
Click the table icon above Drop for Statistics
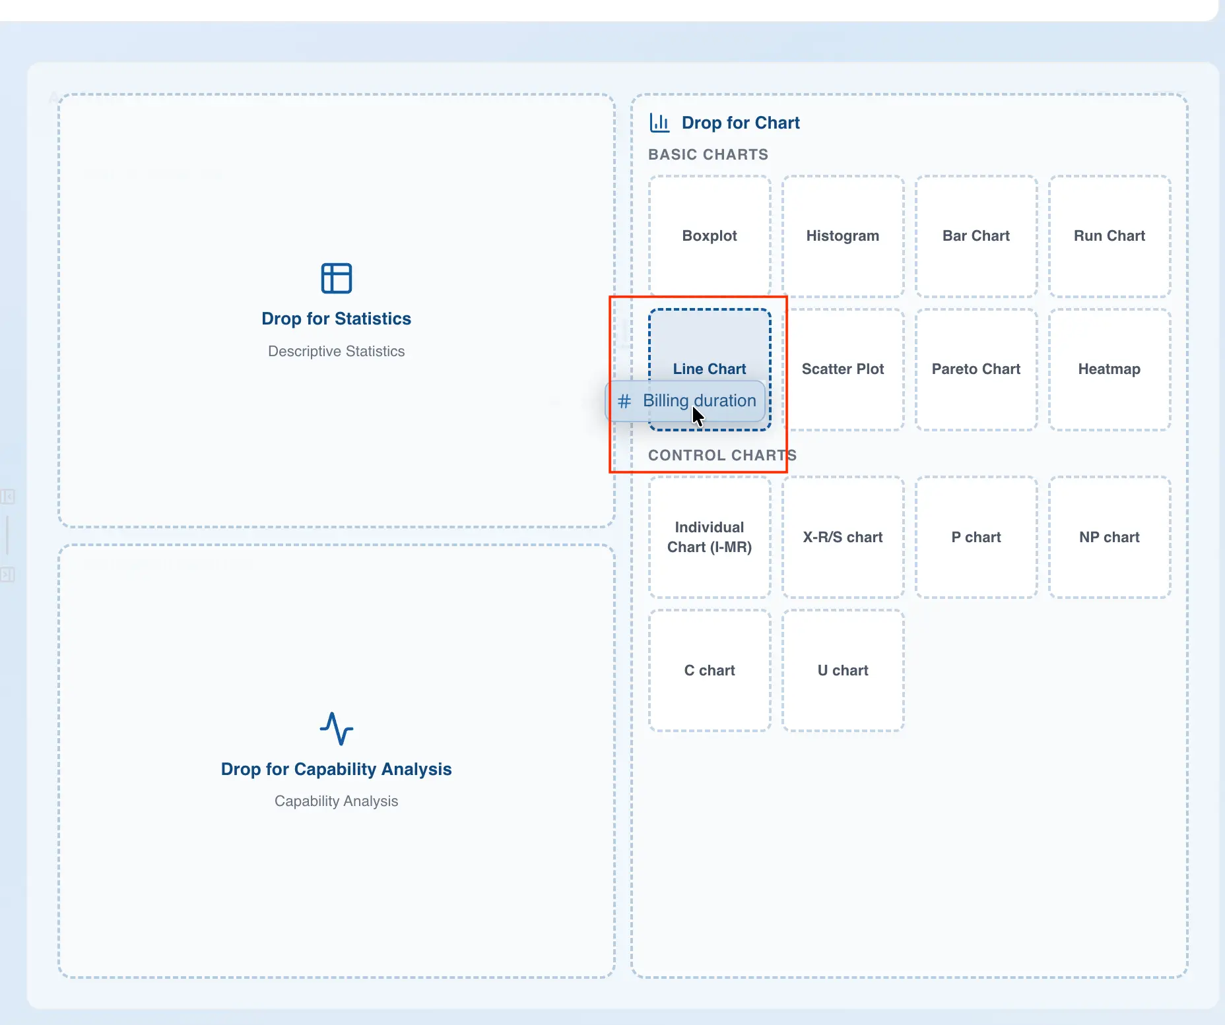point(336,278)
